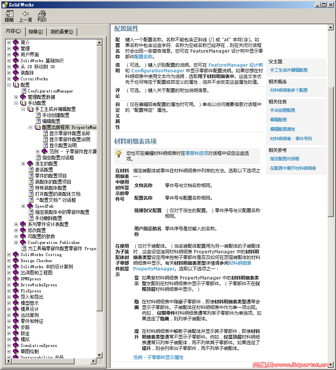Click the book icon beside DriveWorksXpress

pyautogui.click(x=16, y=285)
